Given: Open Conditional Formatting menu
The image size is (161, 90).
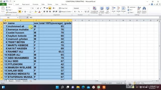Looking at the screenshot, I should pyautogui.click(x=94, y=10).
